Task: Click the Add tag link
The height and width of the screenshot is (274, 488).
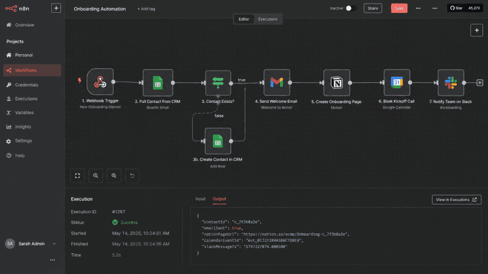Action: 146,9
